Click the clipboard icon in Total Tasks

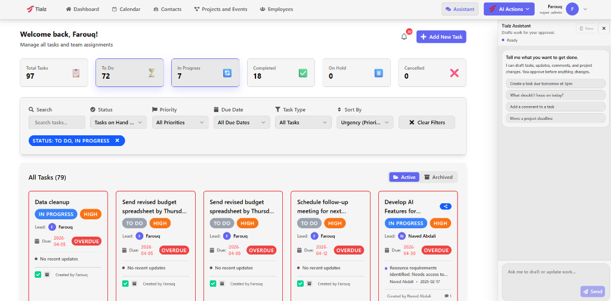(76, 73)
